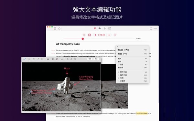Click the 0:16:40 timestamp beside first paragraph

tap(53, 50)
